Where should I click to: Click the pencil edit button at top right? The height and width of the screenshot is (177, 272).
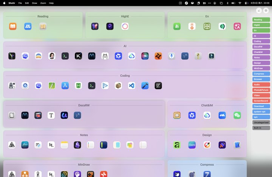coord(259,11)
